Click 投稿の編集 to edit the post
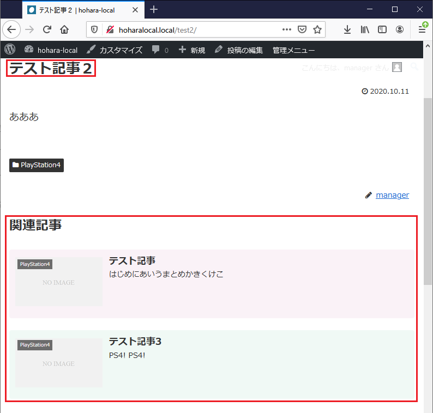The width and height of the screenshot is (433, 413). tap(239, 50)
